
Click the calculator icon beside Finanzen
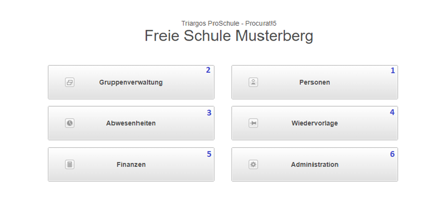tap(69, 164)
